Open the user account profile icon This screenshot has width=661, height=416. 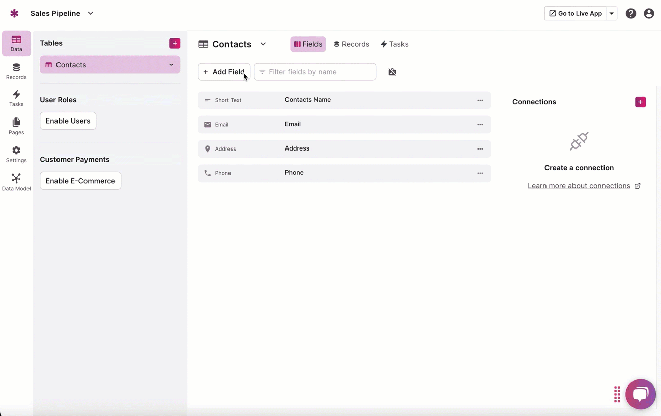(648, 14)
